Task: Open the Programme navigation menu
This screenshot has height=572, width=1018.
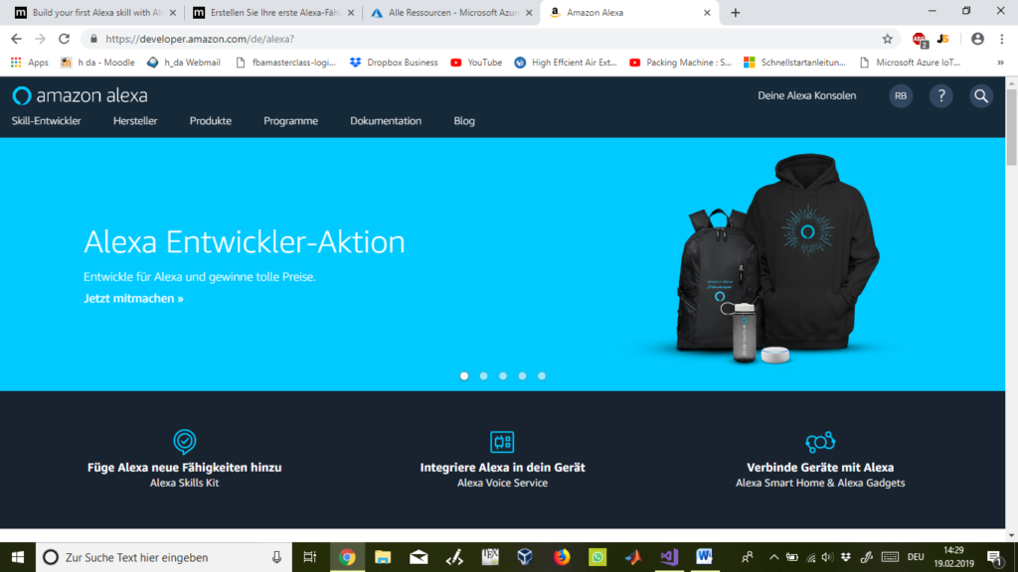Action: click(291, 120)
